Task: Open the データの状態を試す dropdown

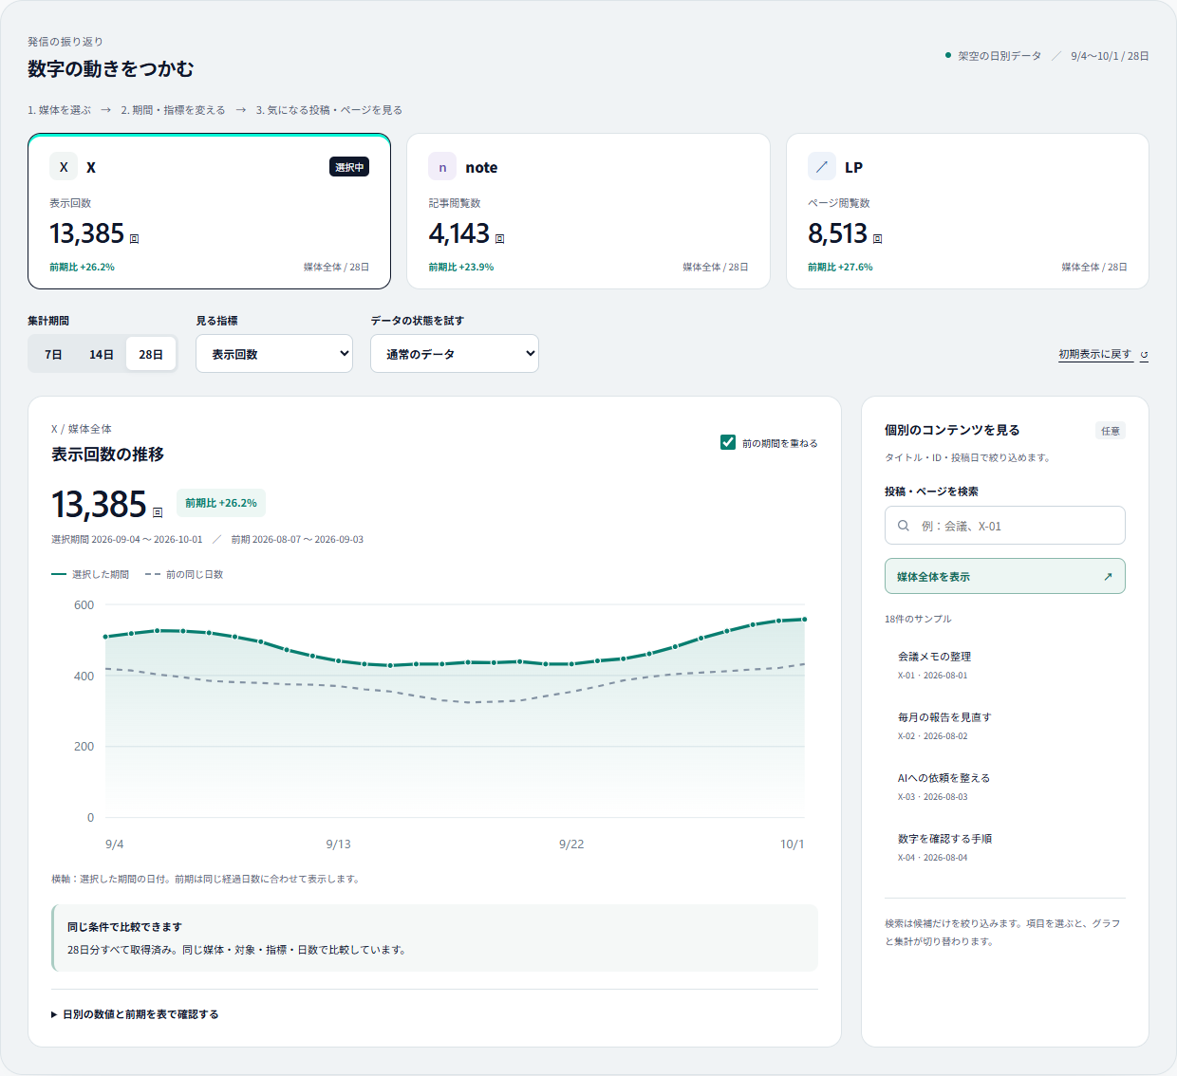Action: tap(455, 354)
